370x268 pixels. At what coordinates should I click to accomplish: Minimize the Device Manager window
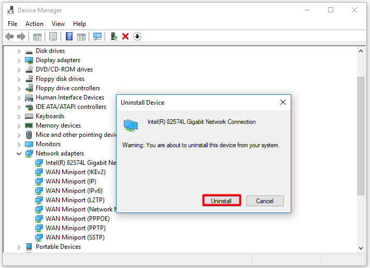tap(307, 10)
